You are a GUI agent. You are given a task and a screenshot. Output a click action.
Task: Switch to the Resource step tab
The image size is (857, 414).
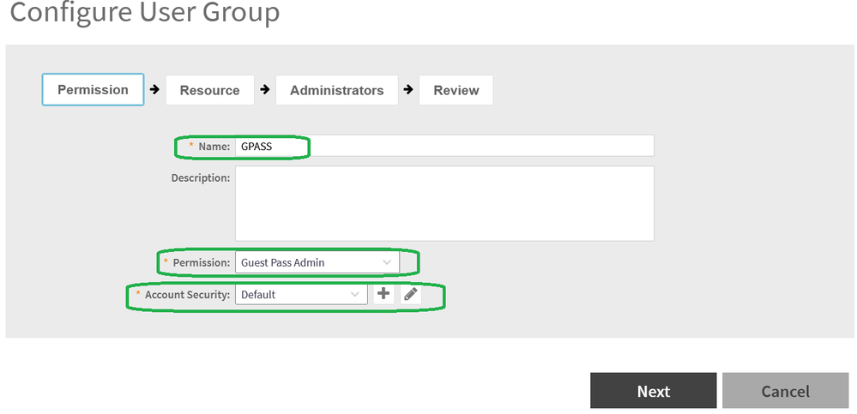[209, 90]
